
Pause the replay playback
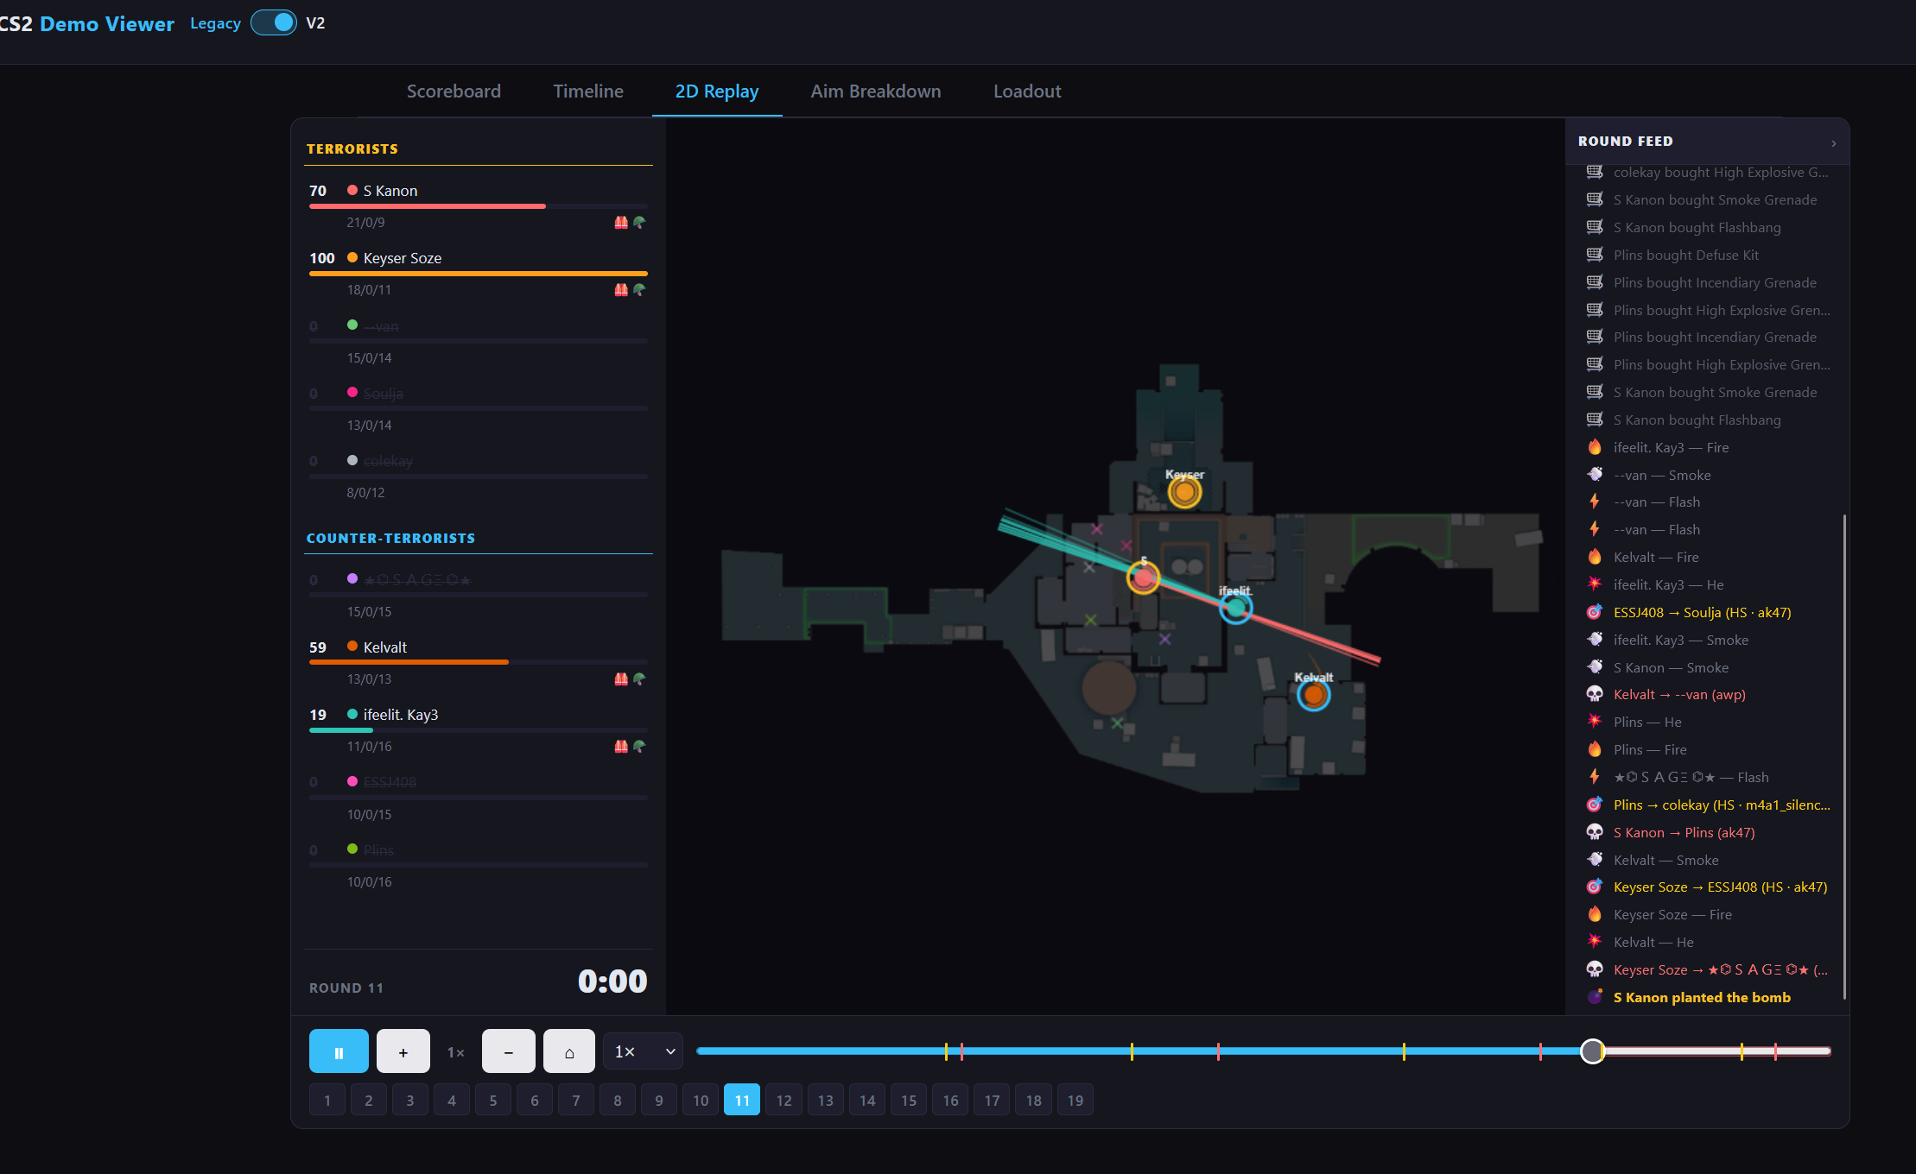coord(339,1051)
